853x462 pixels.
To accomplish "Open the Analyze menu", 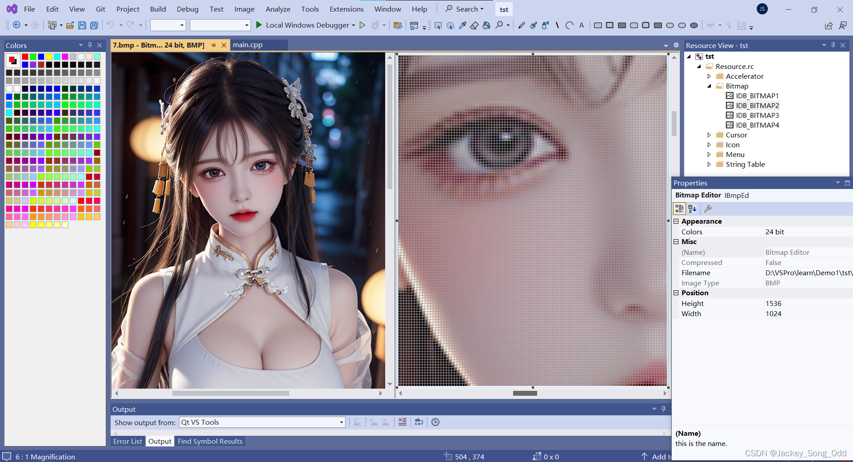I will click(x=278, y=9).
